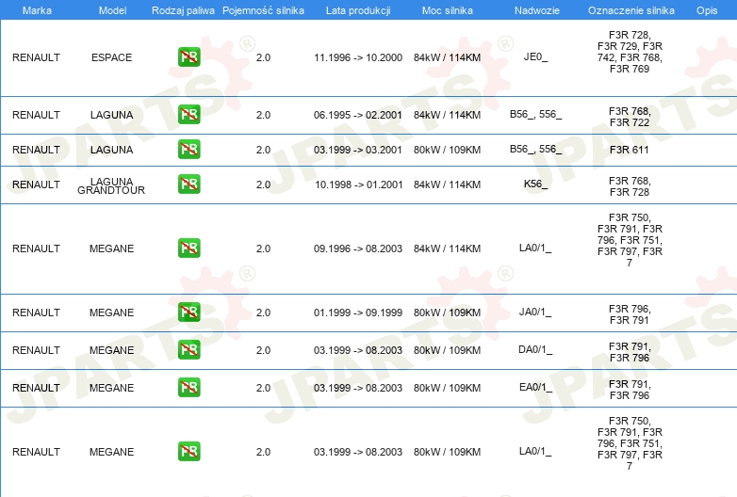
Task: Click the fuel icon for Megane 09.1996 row
Action: pos(188,248)
